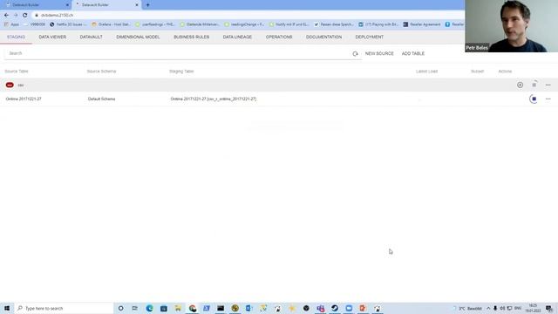Select the Ontime 20171221-27 source table cell
This screenshot has width=558, height=314.
click(24, 99)
